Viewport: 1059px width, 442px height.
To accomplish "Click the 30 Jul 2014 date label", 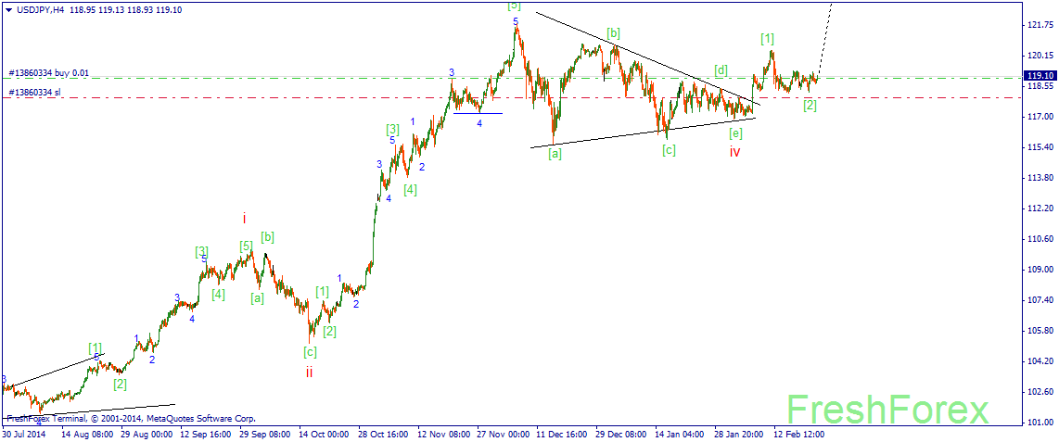I will 26,433.
